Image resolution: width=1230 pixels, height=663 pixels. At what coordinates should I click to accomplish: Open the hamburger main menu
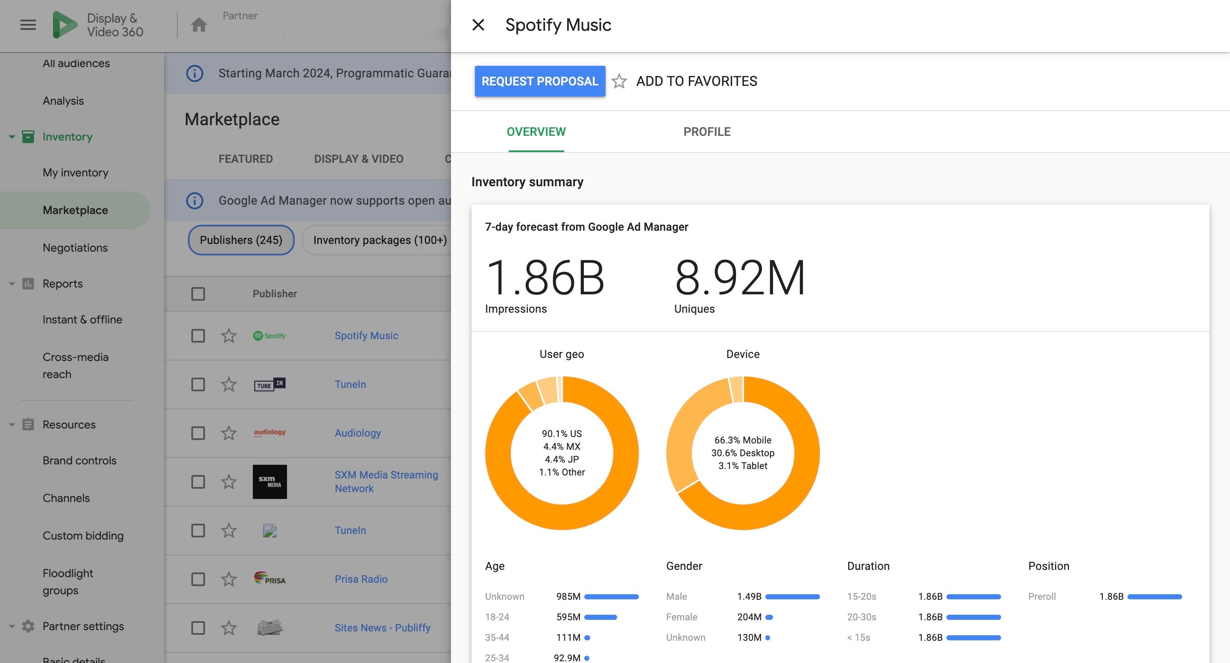(28, 25)
